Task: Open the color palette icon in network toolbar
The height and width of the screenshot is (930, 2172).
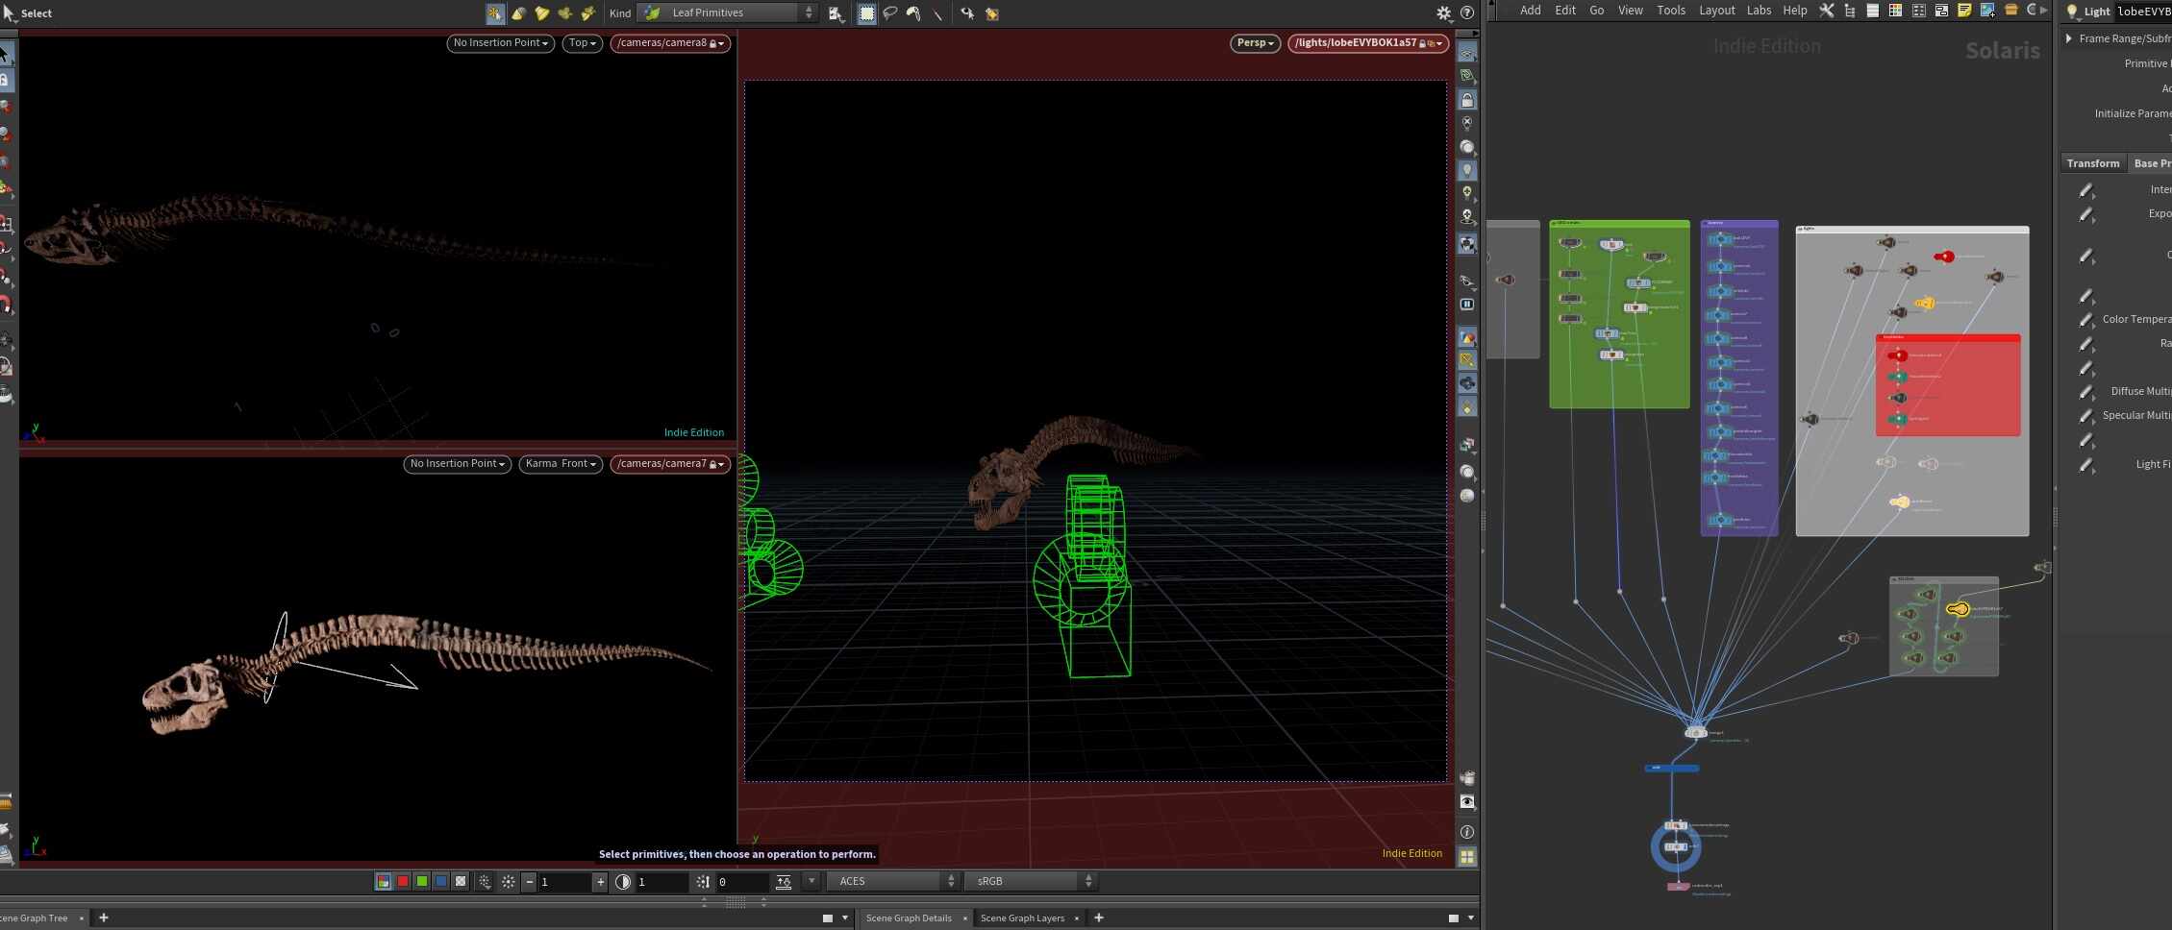Action: (1895, 11)
